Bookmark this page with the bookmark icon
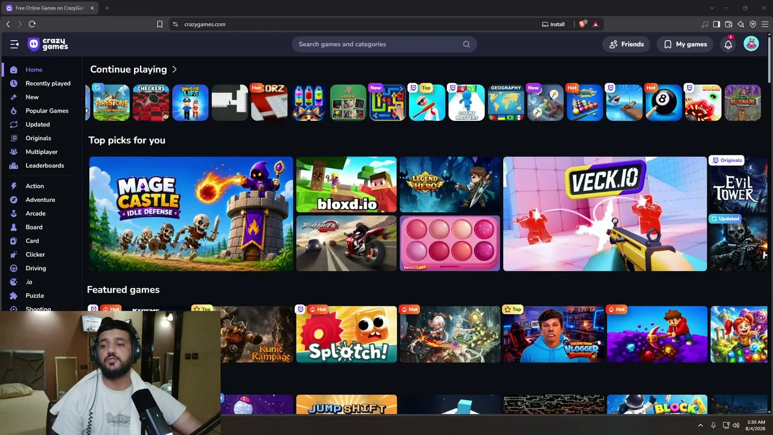773x435 pixels. pos(159,24)
